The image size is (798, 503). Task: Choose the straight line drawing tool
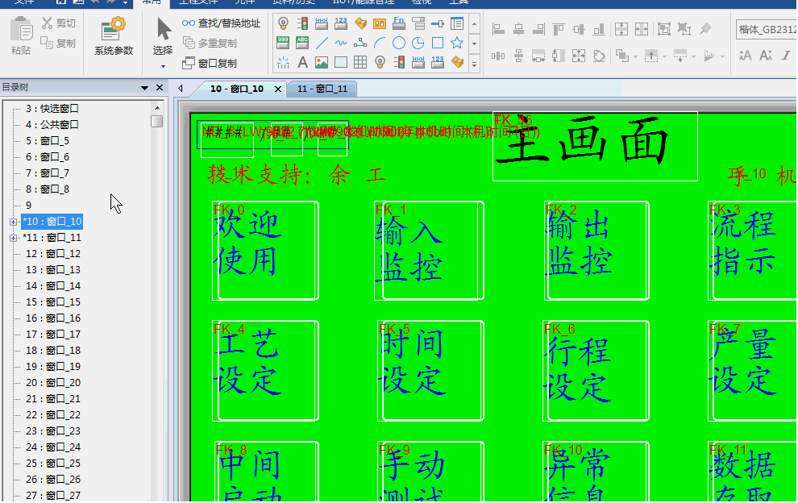322,43
